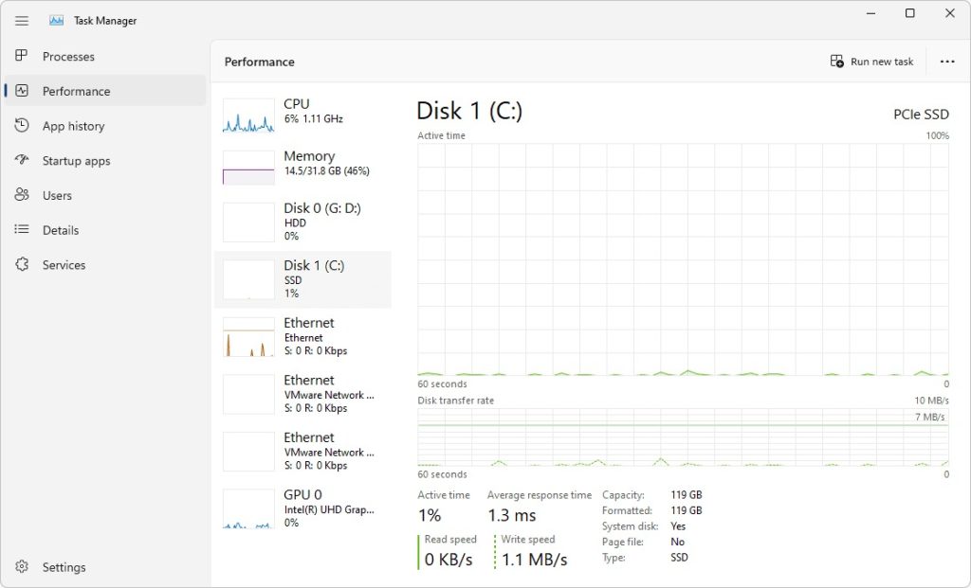Click the Services gear-puzzle icon
Screen dimensions: 971x588
tap(22, 265)
